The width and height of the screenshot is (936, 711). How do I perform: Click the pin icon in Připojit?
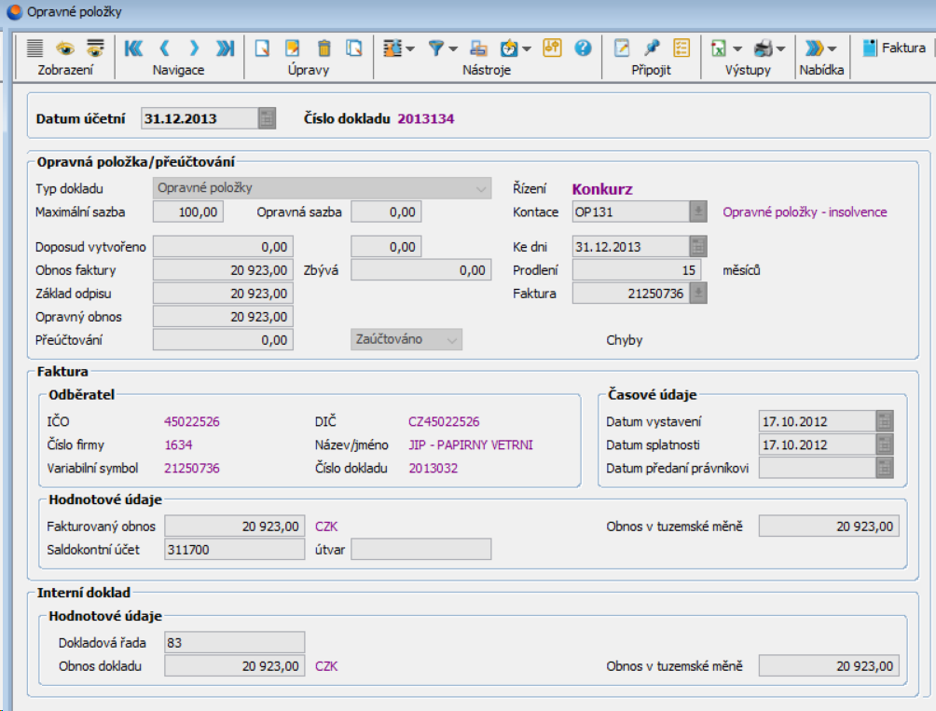point(652,48)
